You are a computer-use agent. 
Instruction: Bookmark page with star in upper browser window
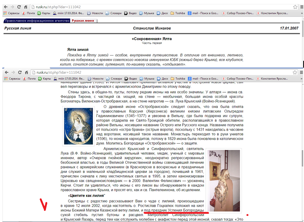click(x=295, y=7)
